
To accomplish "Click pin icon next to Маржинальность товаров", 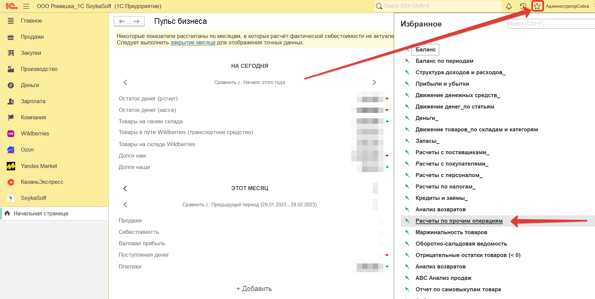I will point(407,232).
